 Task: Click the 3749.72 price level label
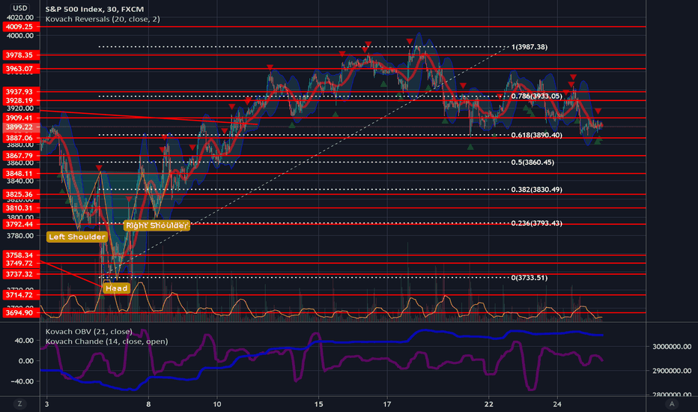[x=21, y=263]
